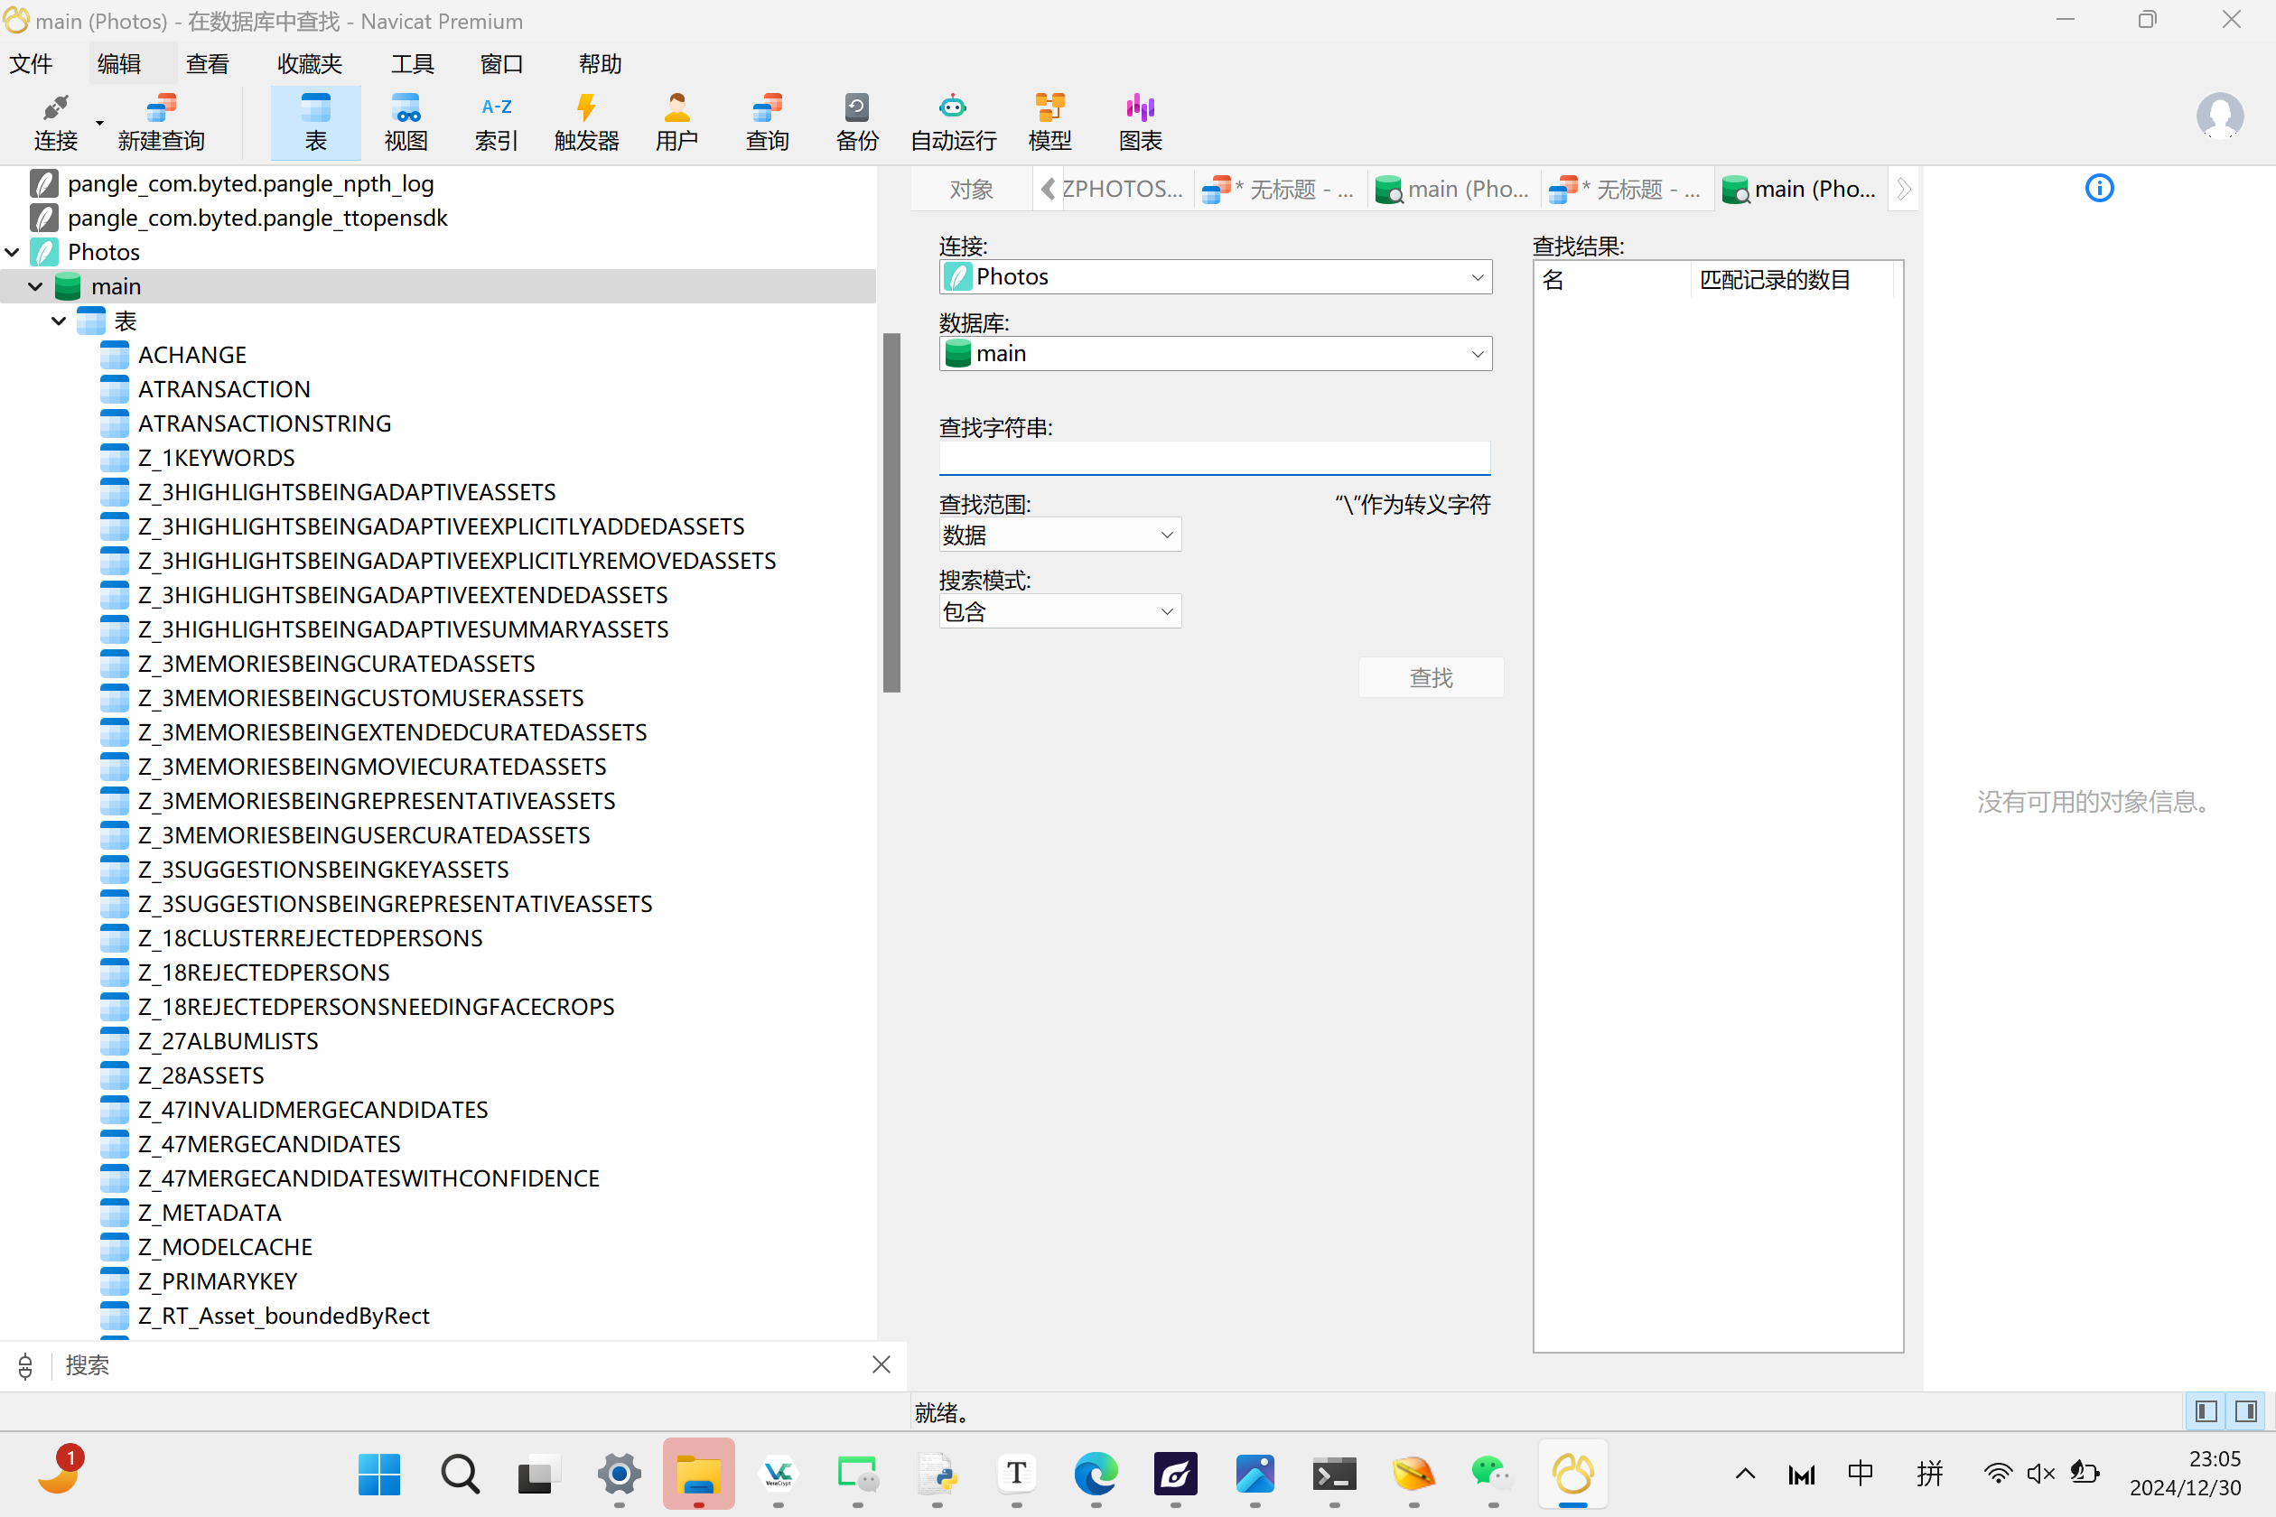Open the 文件 menu

pyautogui.click(x=31, y=64)
